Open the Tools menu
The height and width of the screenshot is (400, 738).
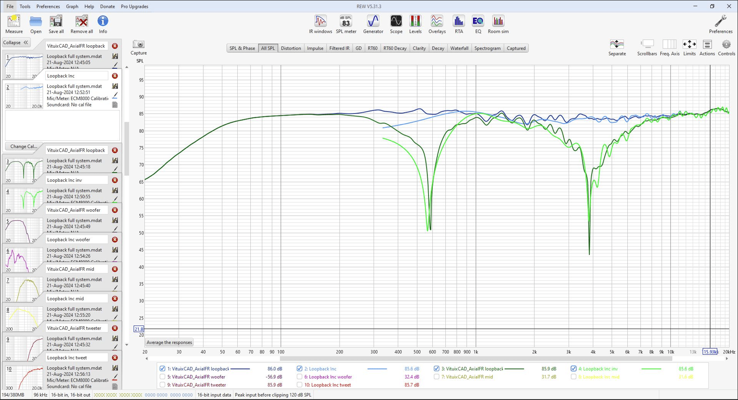coord(25,6)
